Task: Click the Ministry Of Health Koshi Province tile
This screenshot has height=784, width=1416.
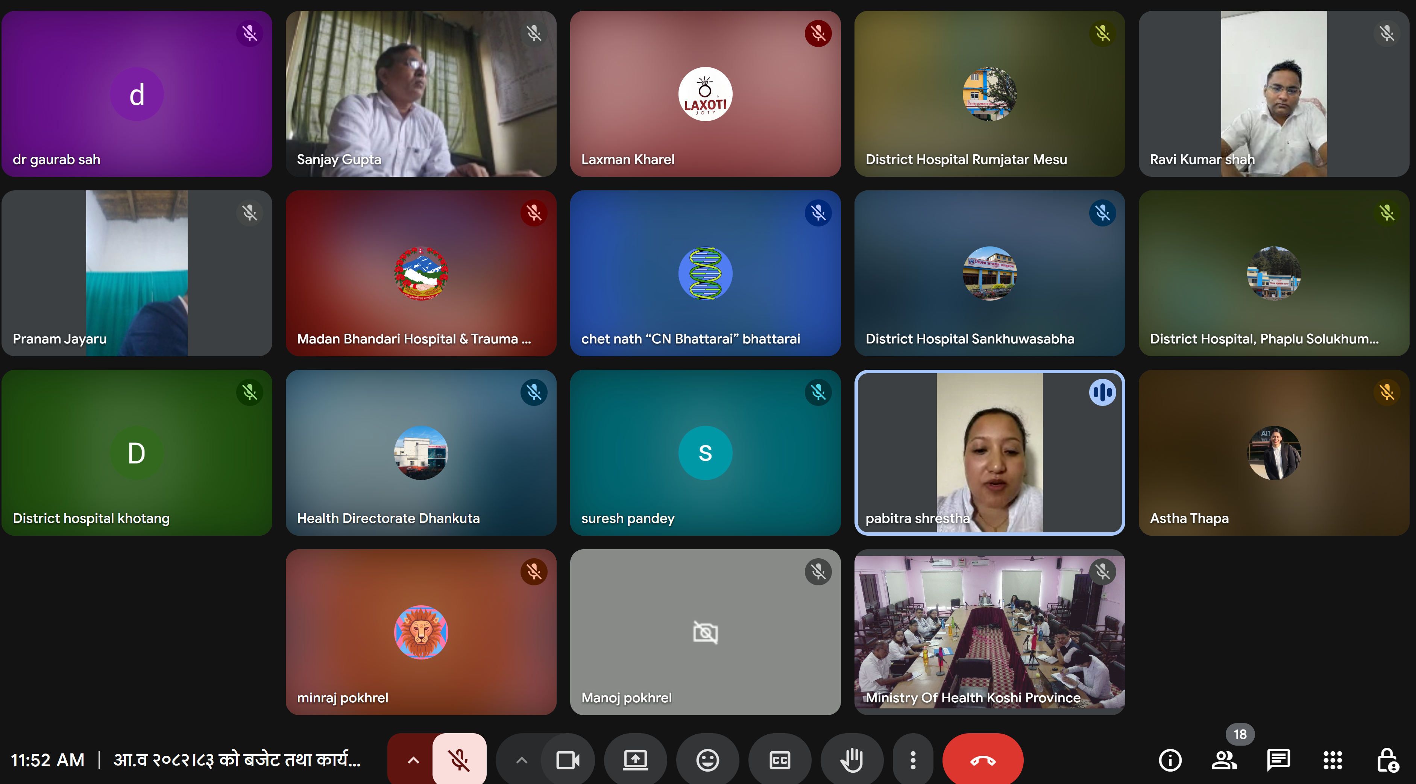Action: coord(989,632)
